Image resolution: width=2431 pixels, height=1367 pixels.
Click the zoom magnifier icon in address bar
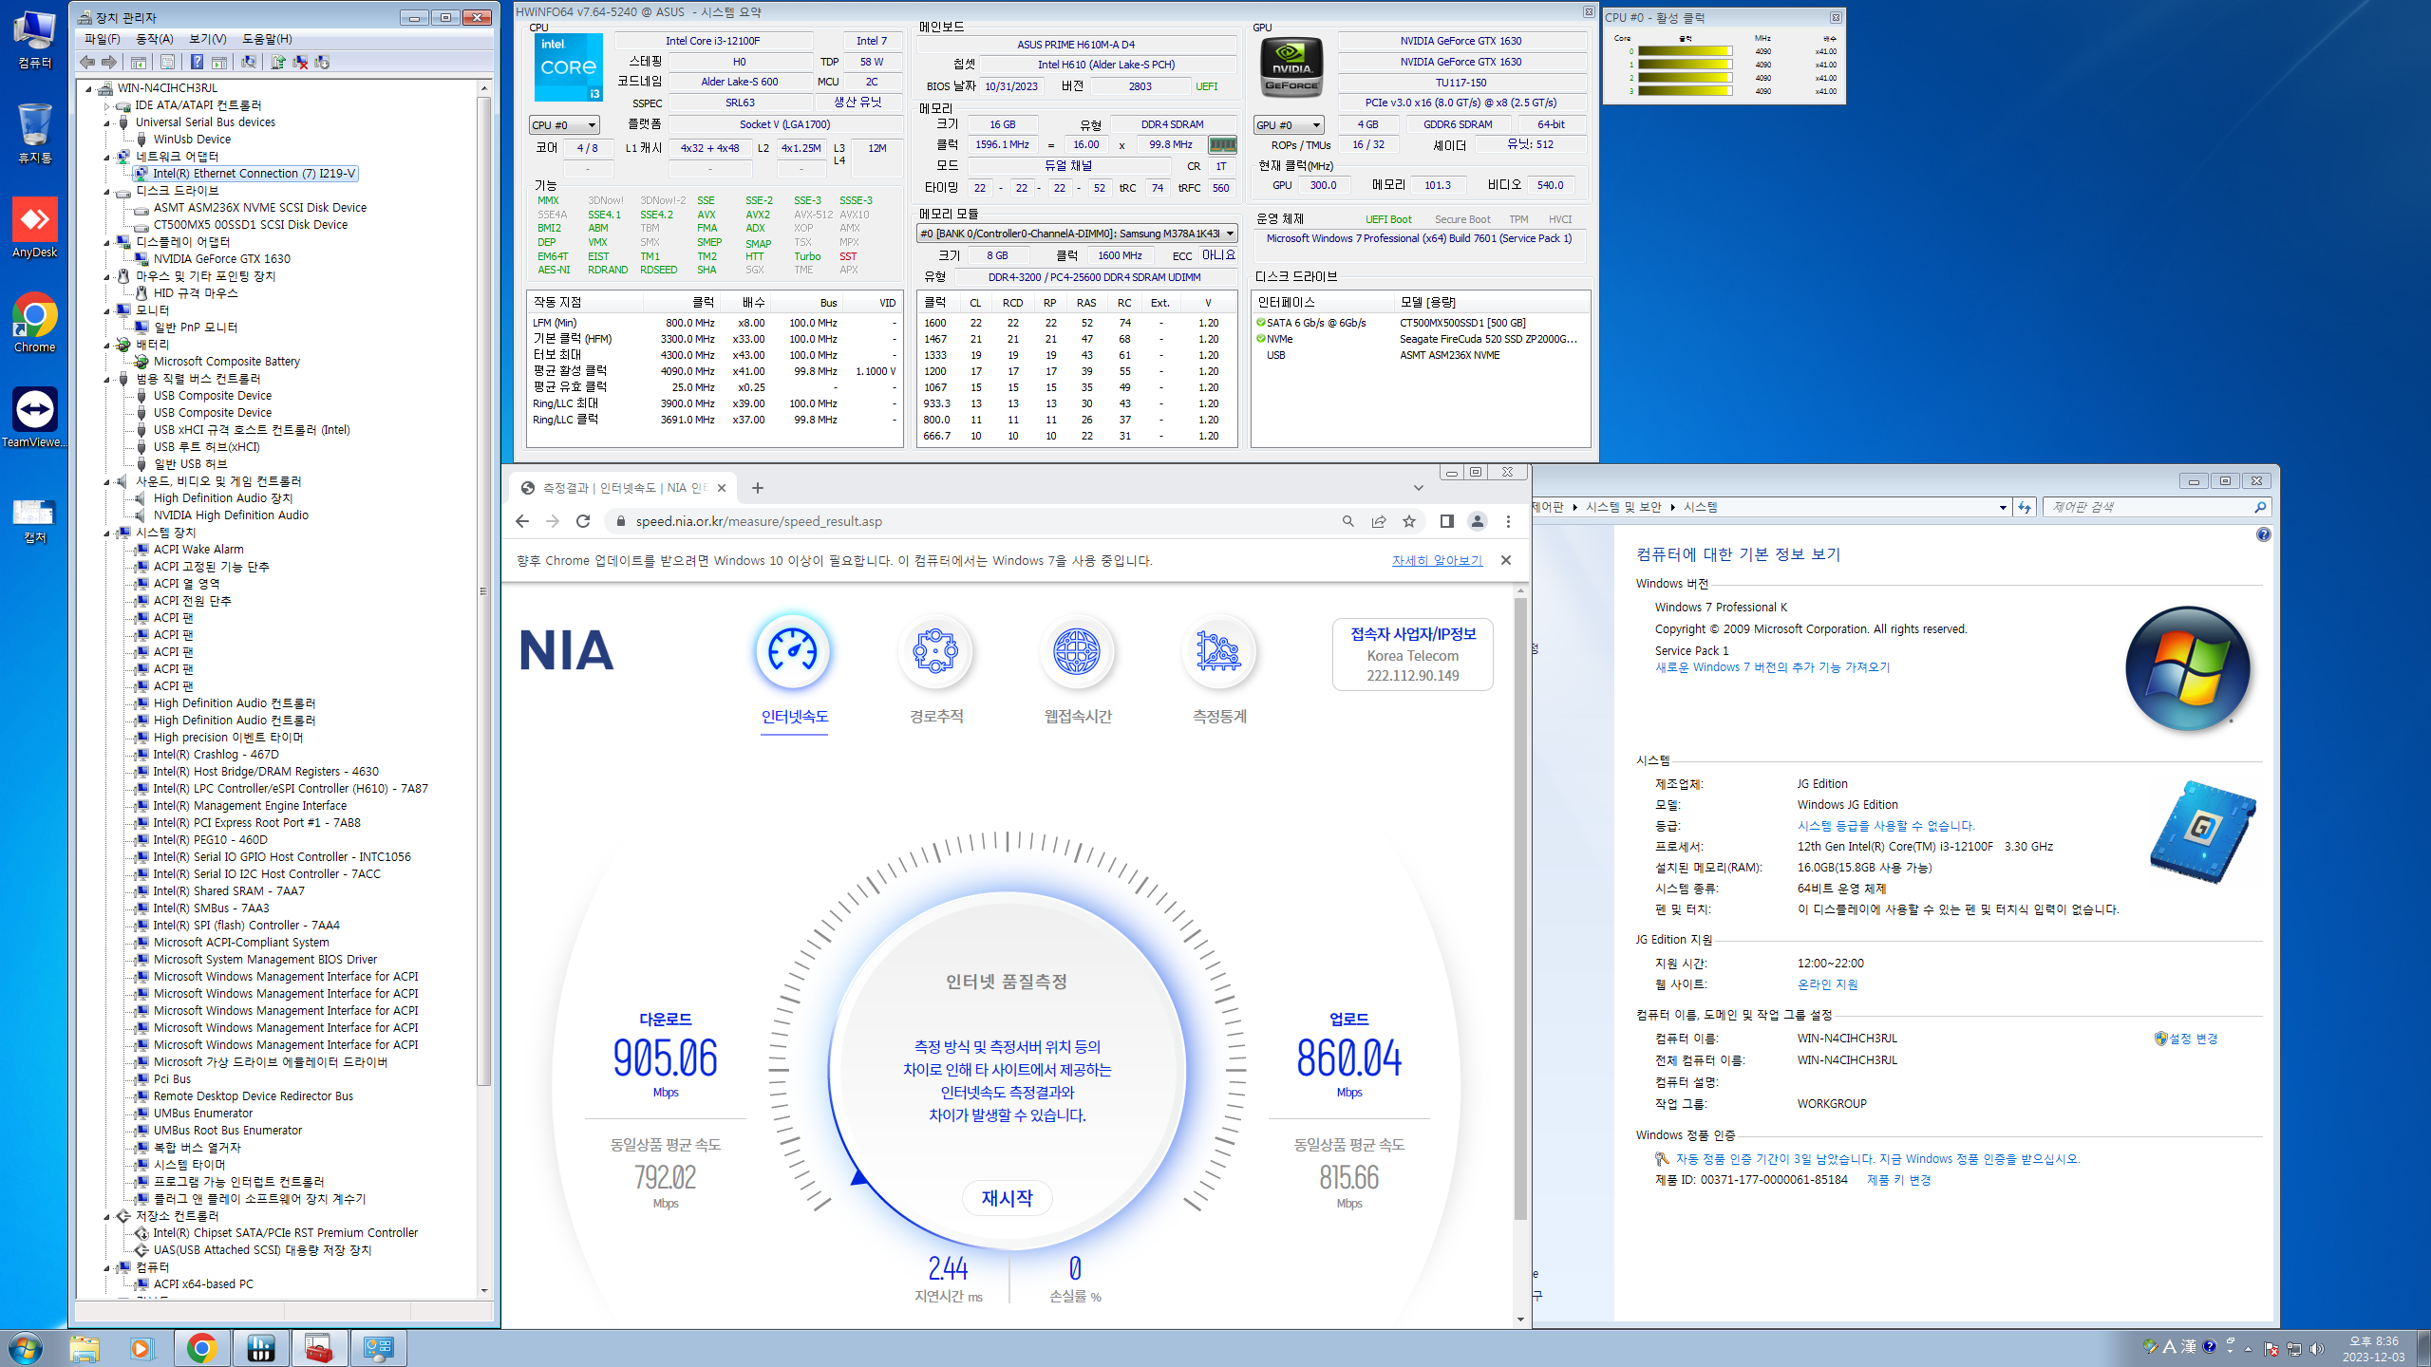(x=1347, y=521)
